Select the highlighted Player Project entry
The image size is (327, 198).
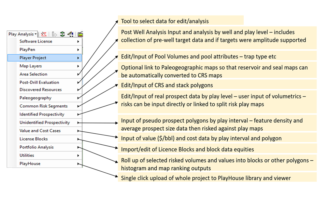click(x=44, y=58)
